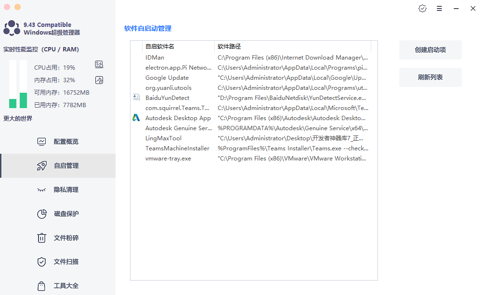Click the app logo in the sidebar
Screen dimensions: 481x295
(x=12, y=28)
